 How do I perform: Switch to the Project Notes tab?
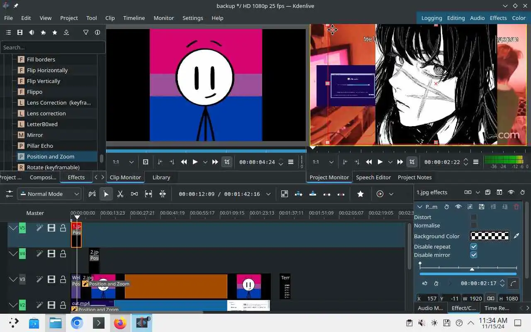(415, 177)
